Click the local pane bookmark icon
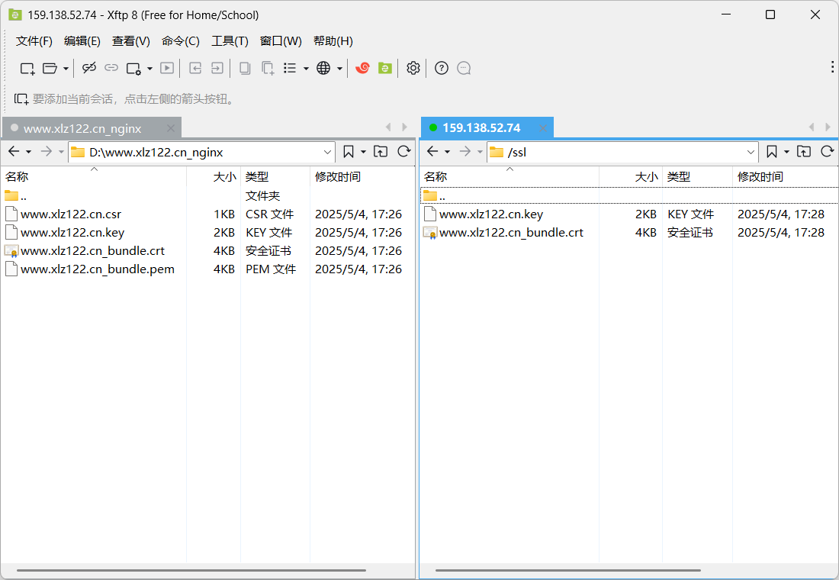 tap(349, 152)
